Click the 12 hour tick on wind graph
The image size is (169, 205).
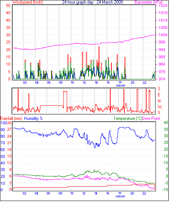coord(84,83)
